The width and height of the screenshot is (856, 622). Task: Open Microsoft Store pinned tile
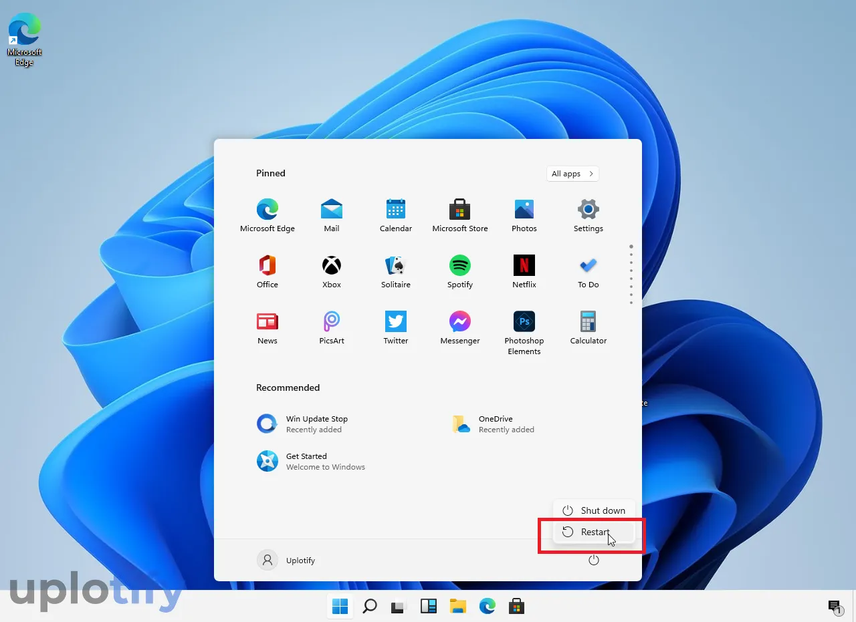click(x=460, y=216)
